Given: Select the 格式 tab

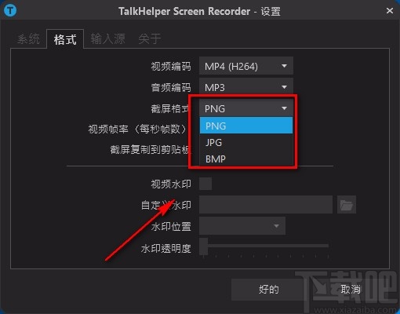Looking at the screenshot, I should 65,39.
